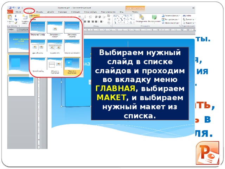Click the Контур фигуры shape outline icon
Viewport: 225px width, 169px height.
tap(163, 19)
